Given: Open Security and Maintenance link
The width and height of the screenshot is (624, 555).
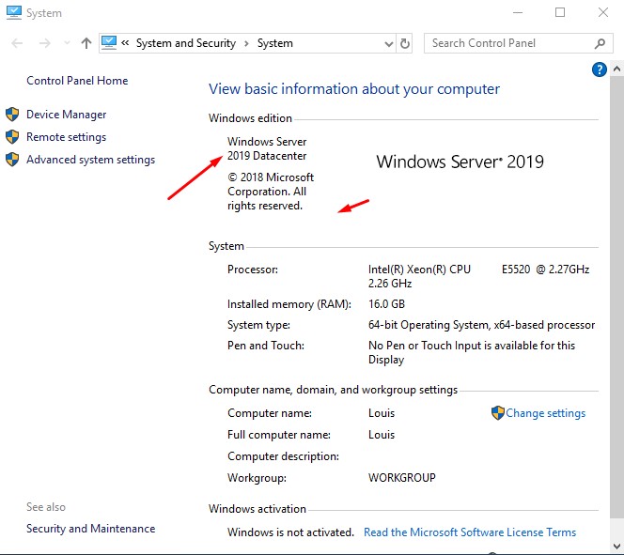Looking at the screenshot, I should [x=90, y=529].
